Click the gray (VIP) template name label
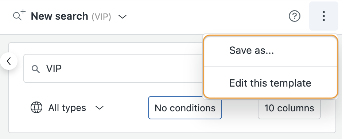The width and height of the screenshot is (342, 139). tap(101, 16)
